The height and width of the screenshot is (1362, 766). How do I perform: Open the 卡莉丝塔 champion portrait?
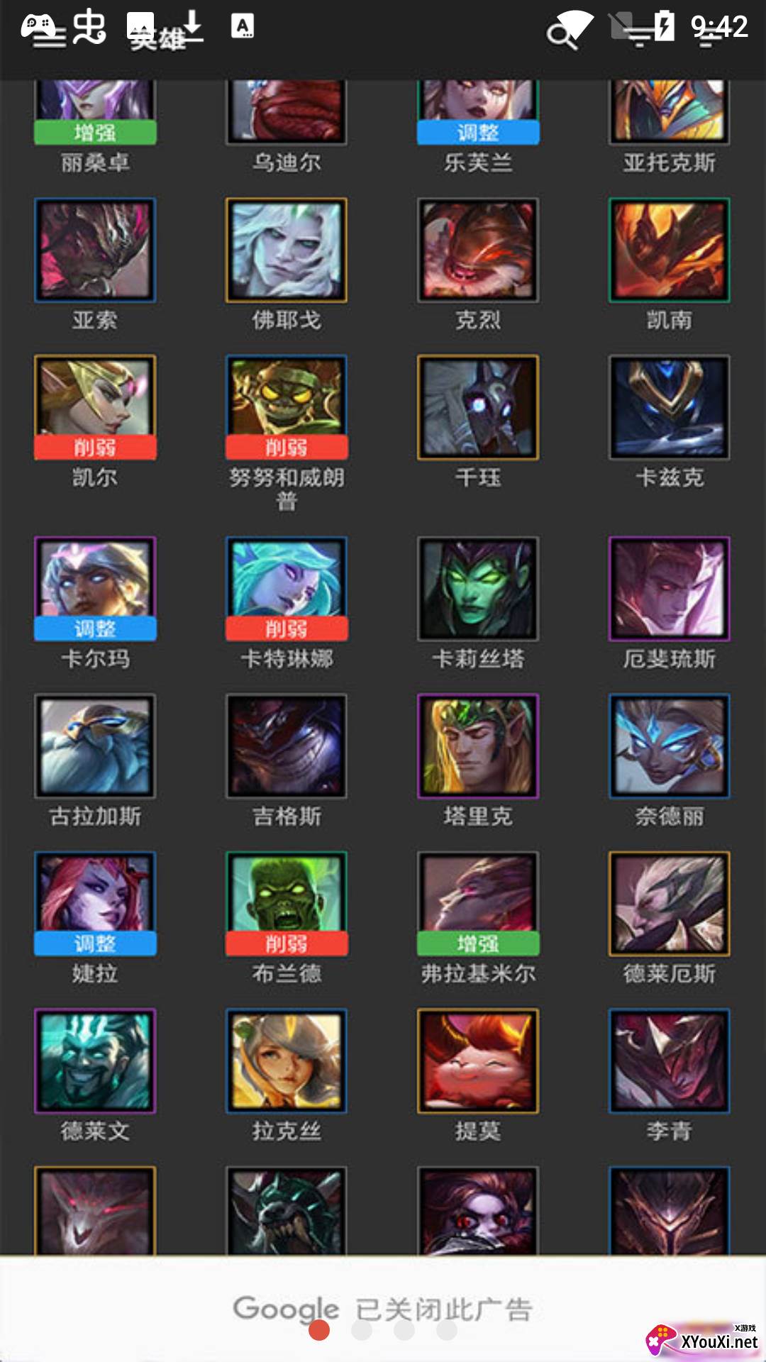(478, 589)
